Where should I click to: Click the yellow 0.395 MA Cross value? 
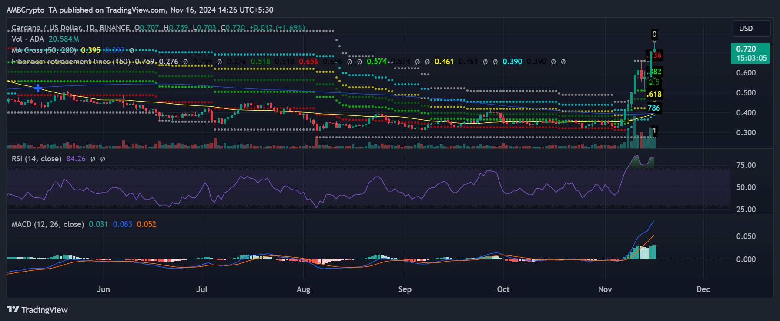[x=90, y=50]
